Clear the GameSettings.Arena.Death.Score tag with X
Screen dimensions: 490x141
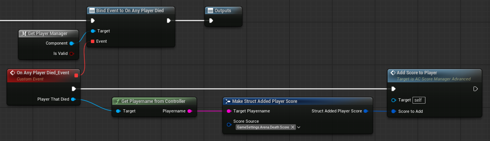(x=293, y=127)
